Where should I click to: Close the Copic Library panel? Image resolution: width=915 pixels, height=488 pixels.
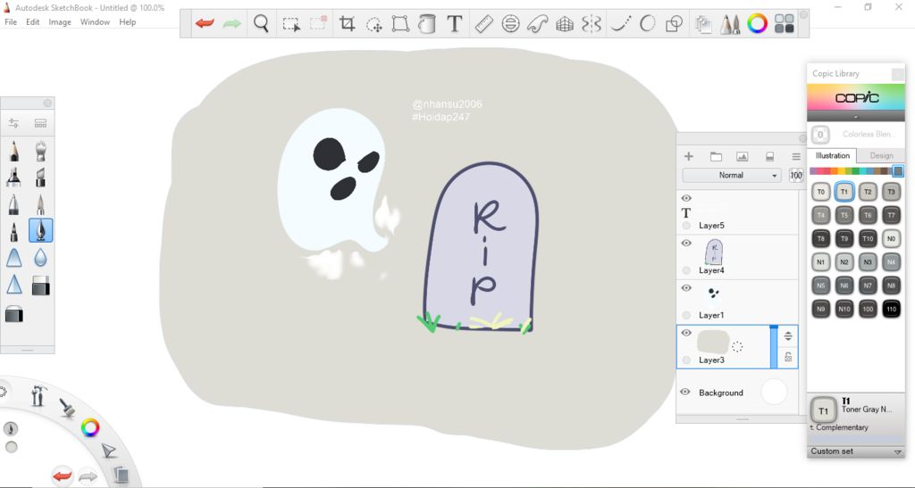tap(897, 74)
